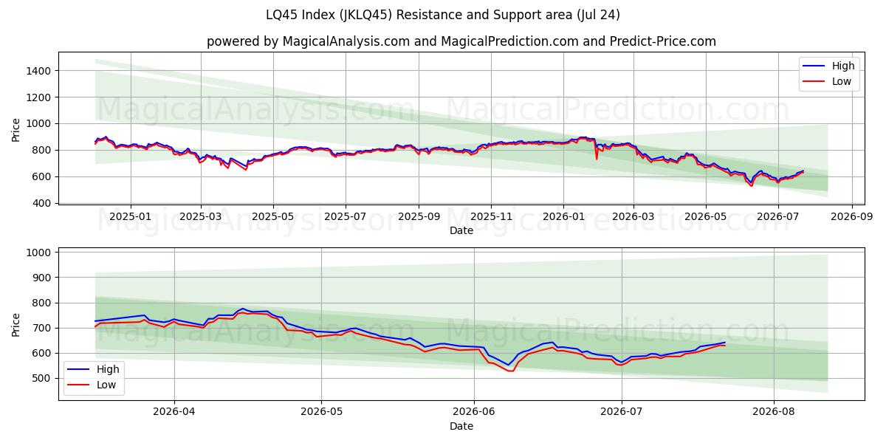The height and width of the screenshot is (443, 886).
Task: Click the '2025-03' date tick label on the top chart
Action: (x=202, y=216)
